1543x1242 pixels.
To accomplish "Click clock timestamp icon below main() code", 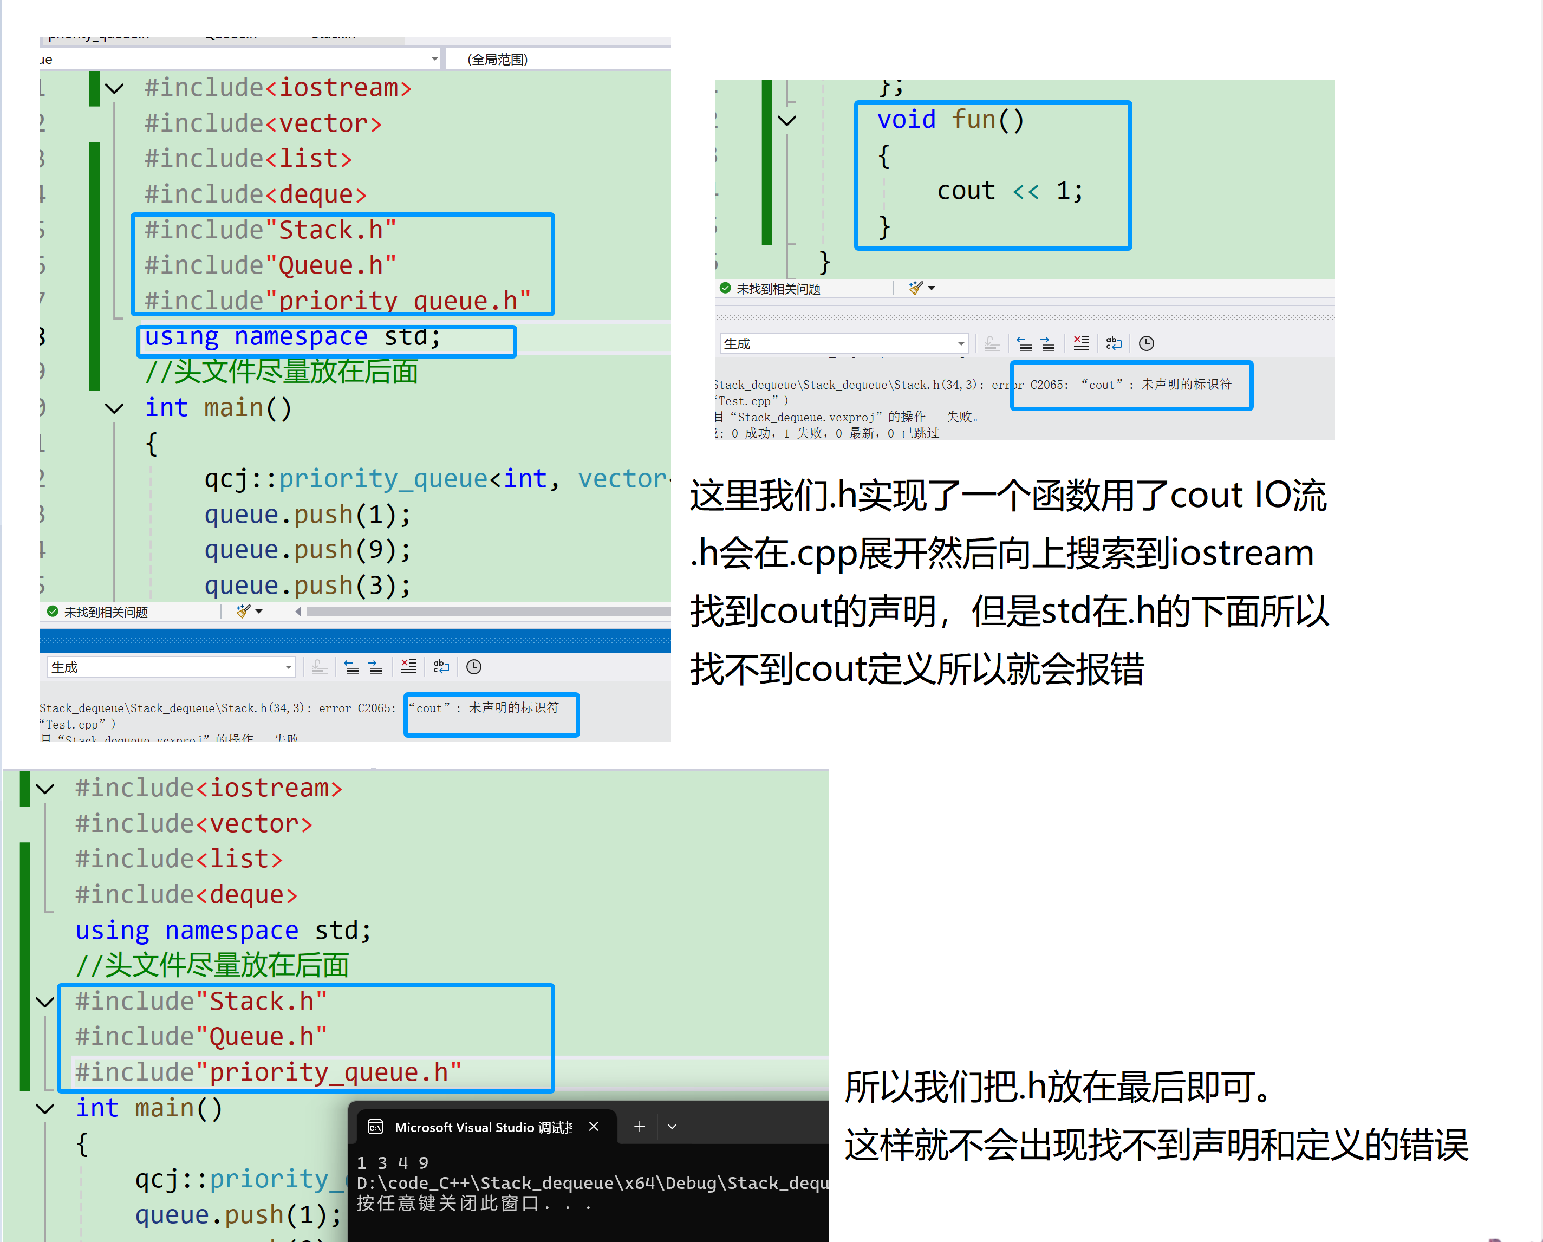I will 474,666.
